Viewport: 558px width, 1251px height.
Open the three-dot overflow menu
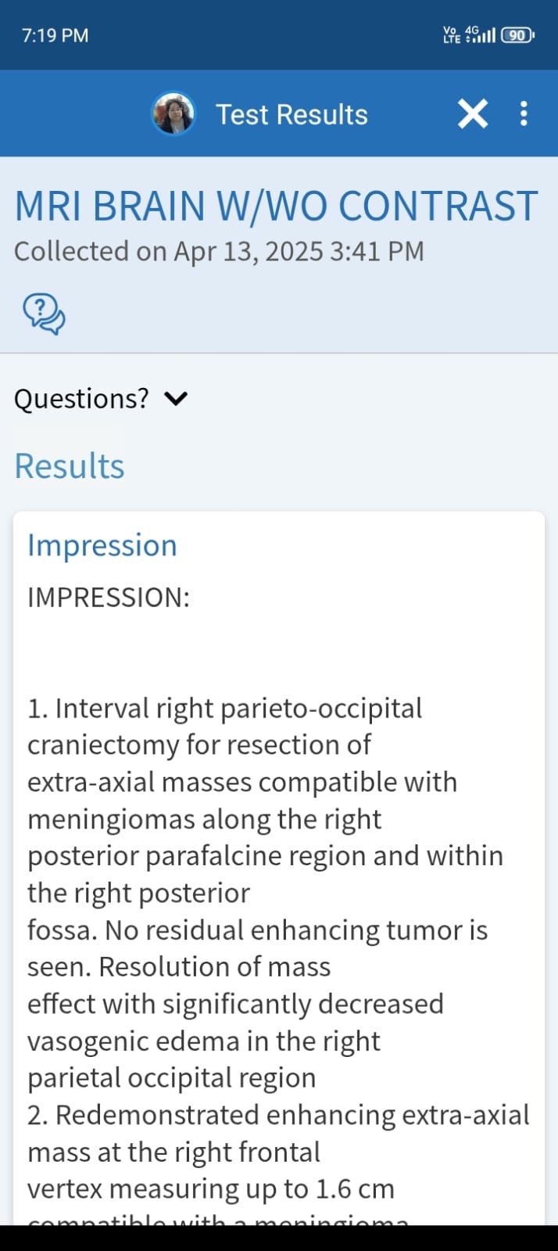tap(524, 114)
